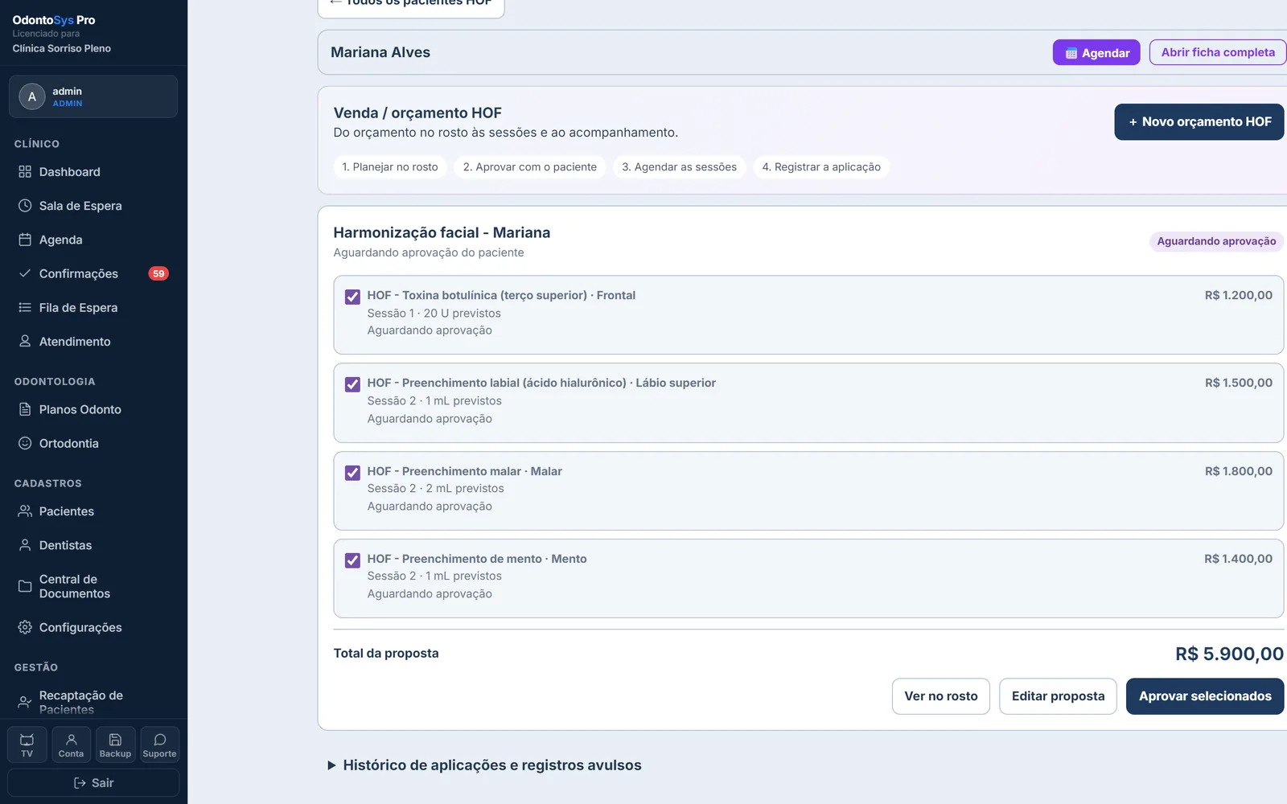Open the admin user profile card
1287x804 pixels.
(x=93, y=96)
